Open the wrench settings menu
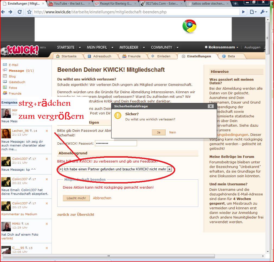This screenshot has width=274, height=262. (264, 12)
